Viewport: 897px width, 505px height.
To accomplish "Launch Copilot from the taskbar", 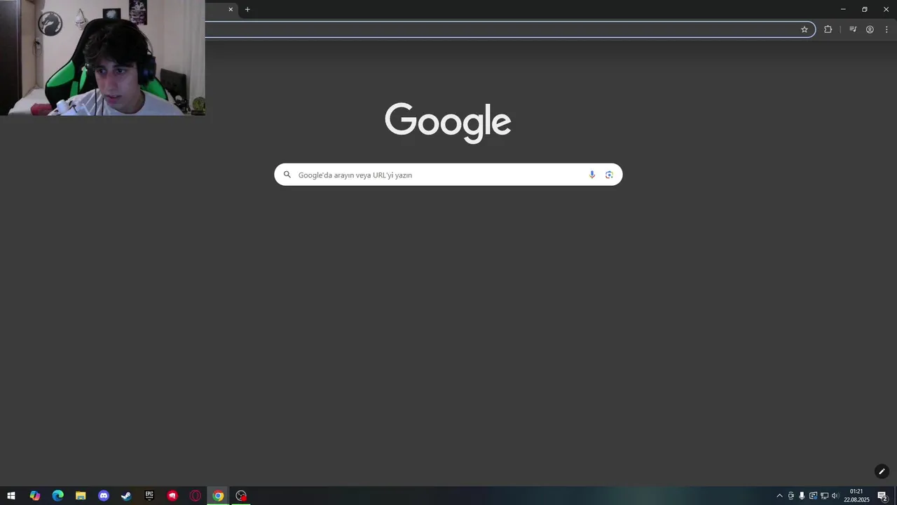I will coord(34,496).
